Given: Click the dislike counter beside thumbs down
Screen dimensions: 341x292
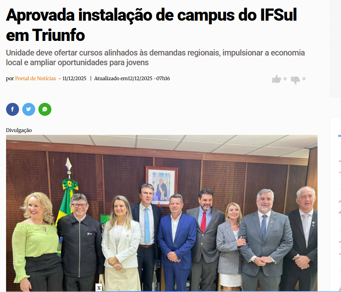Looking at the screenshot, I should coord(304,79).
